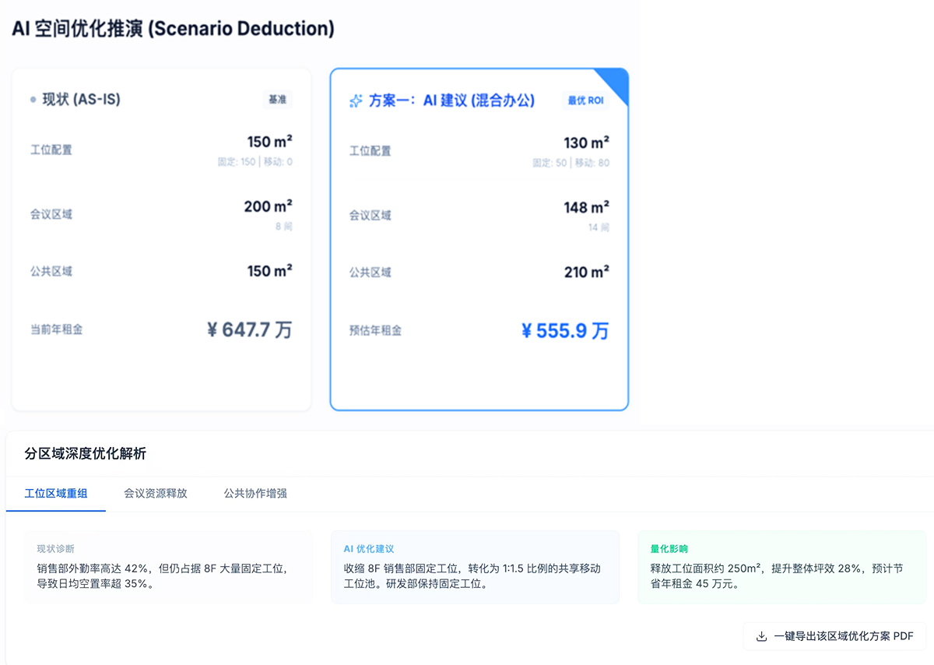This screenshot has width=934, height=665.
Task: Click the green 量化影响 card
Action: (x=781, y=567)
